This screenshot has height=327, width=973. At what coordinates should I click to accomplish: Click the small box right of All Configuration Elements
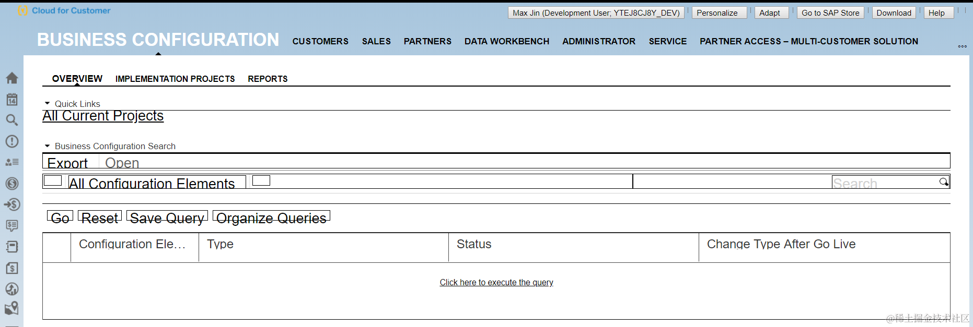tap(261, 180)
